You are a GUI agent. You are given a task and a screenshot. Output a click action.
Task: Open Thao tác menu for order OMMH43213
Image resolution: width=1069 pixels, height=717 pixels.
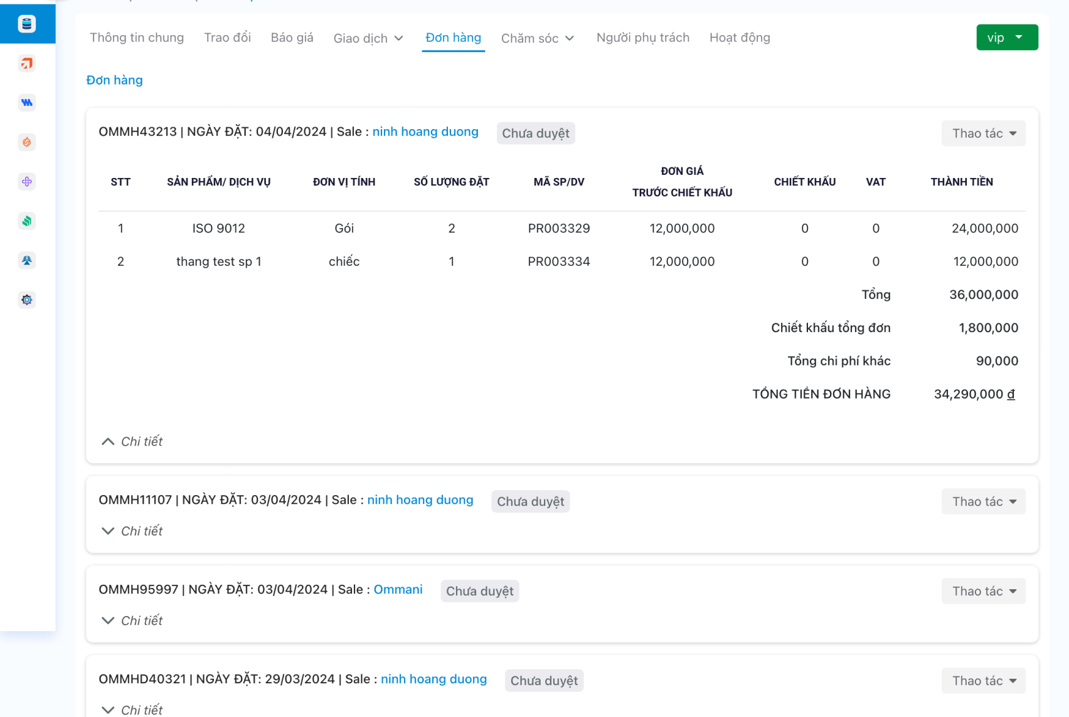(x=983, y=133)
